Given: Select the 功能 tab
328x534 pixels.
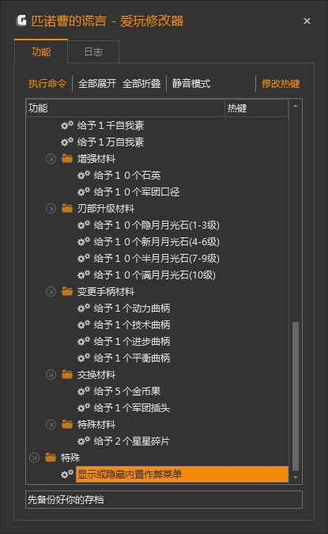Looking at the screenshot, I should (x=41, y=51).
